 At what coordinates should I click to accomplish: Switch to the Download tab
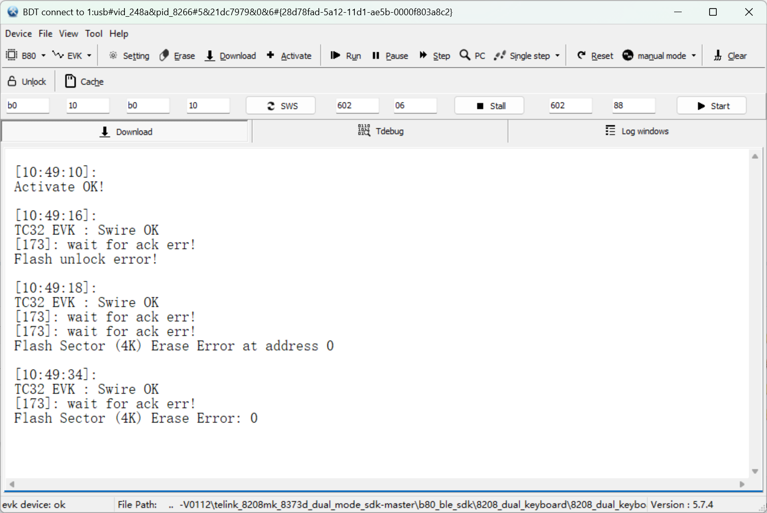pyautogui.click(x=125, y=131)
